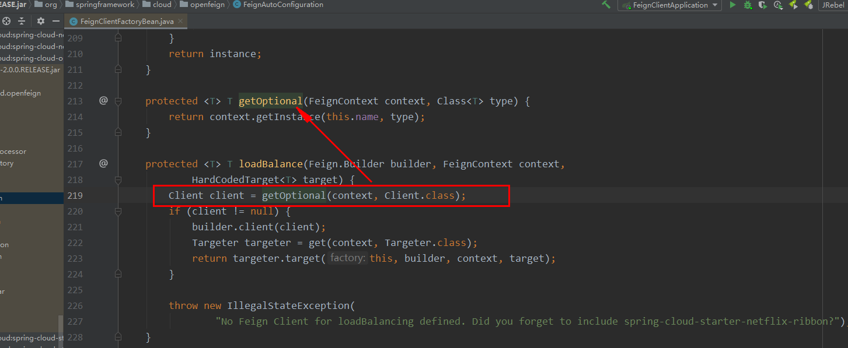Close the FeignClientFactoryBean.java tab
The image size is (848, 348).
[181, 22]
